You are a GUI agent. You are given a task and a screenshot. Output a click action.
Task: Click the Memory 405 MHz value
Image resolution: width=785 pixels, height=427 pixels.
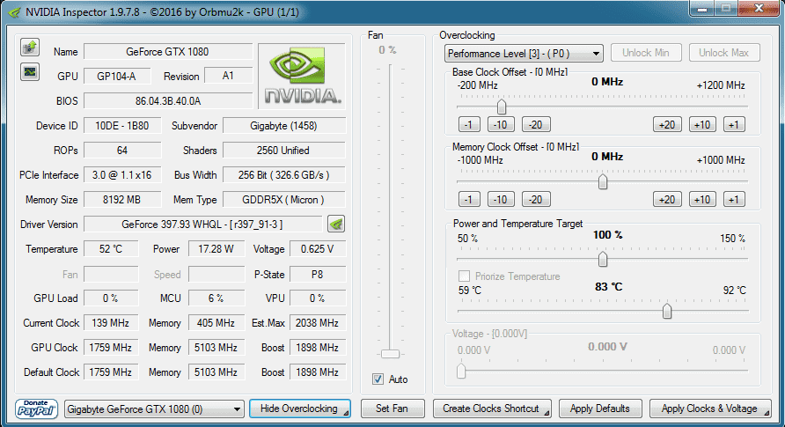pos(216,323)
